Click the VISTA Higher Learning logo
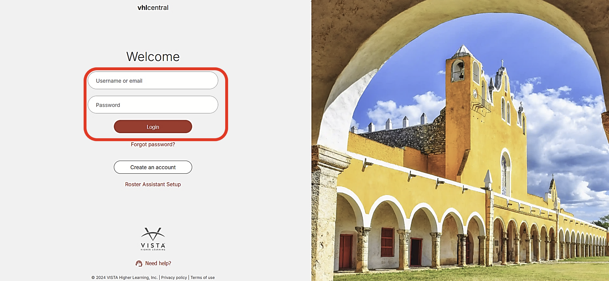This screenshot has width=609, height=281. [153, 239]
